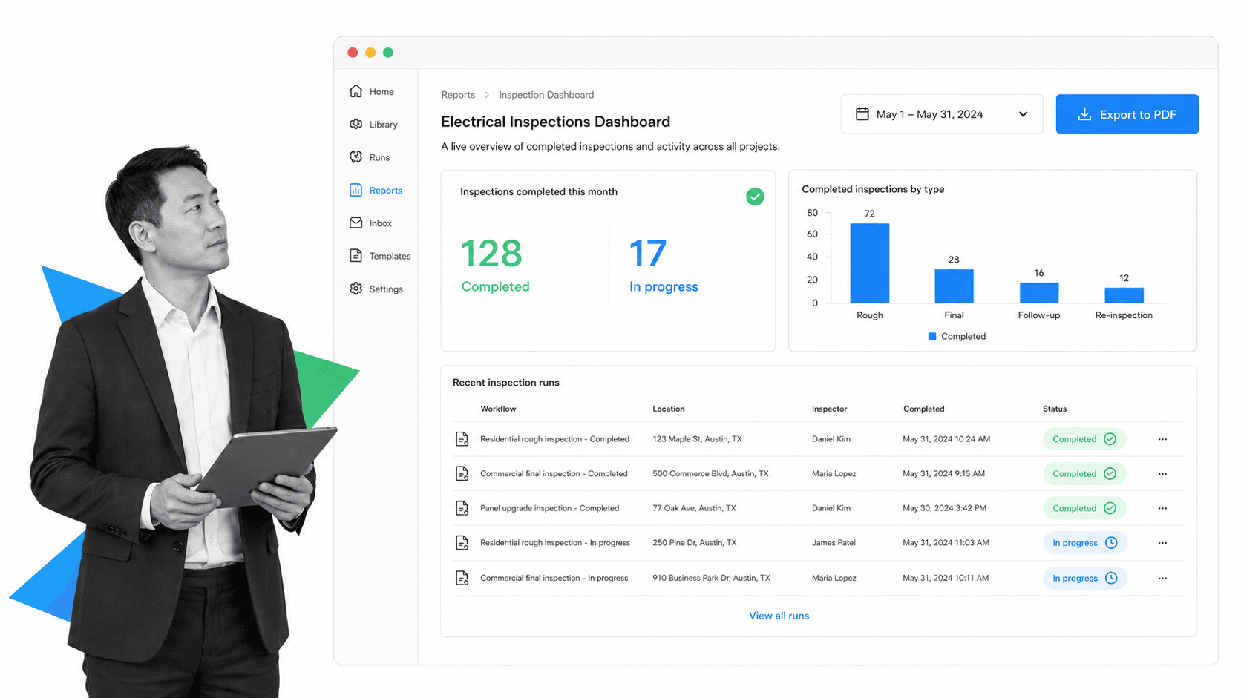Sort by the Inspector column header

click(829, 409)
